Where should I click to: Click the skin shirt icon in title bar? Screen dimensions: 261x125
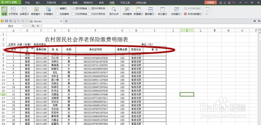229,3
